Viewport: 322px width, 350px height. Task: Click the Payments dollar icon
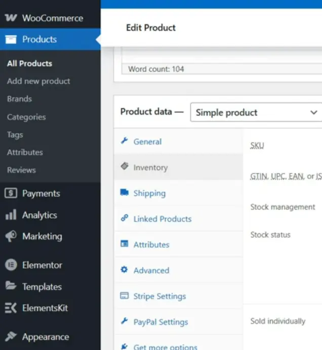click(11, 193)
